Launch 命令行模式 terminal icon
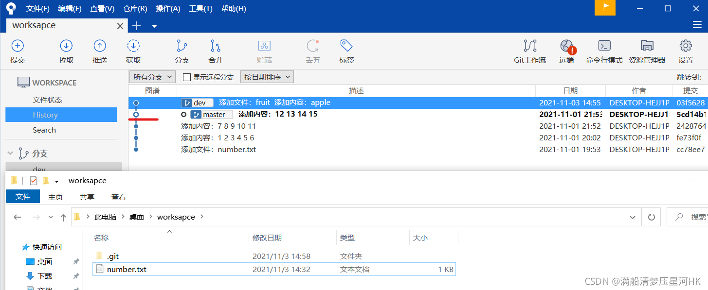Screen dimensions: 708x290 [603, 51]
